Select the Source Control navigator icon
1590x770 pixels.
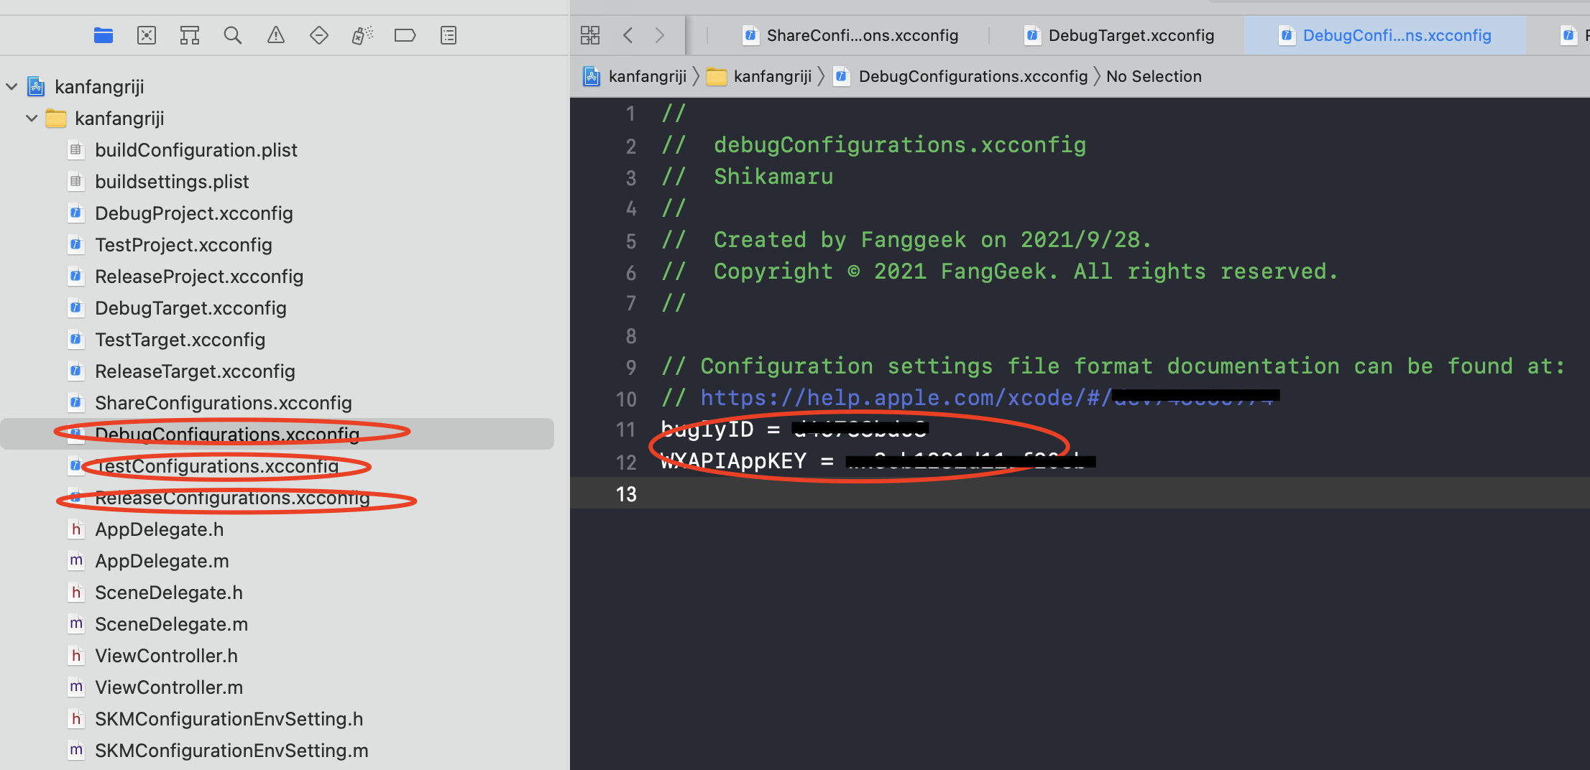pyautogui.click(x=147, y=35)
